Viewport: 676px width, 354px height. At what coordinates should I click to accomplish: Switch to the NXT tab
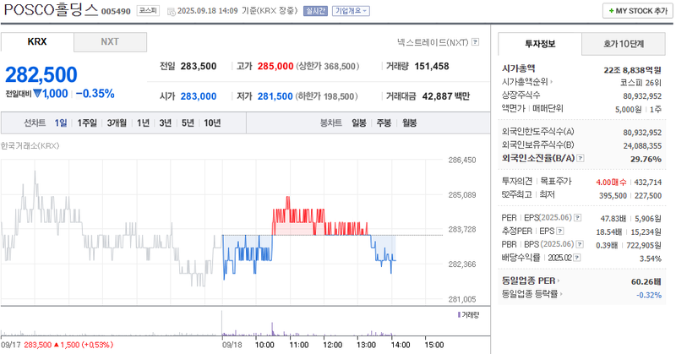[110, 42]
